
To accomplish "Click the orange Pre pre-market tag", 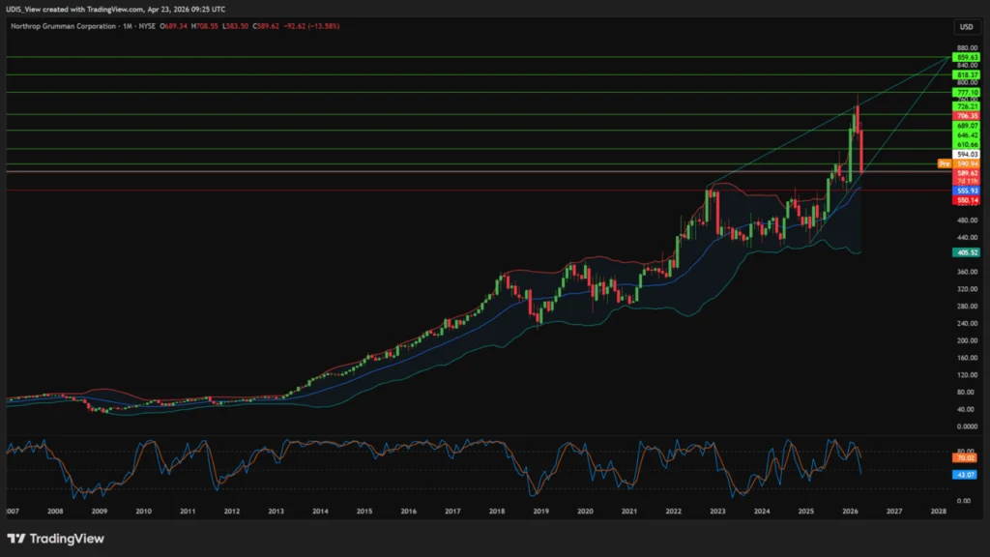I will coord(944,164).
